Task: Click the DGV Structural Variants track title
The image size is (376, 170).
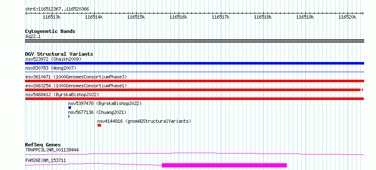Action: [x=59, y=54]
